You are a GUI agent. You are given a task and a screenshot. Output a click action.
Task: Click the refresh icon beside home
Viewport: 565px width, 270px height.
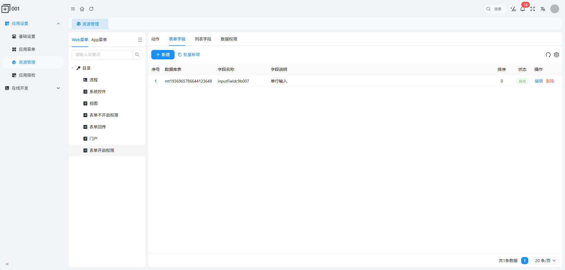[x=91, y=9]
